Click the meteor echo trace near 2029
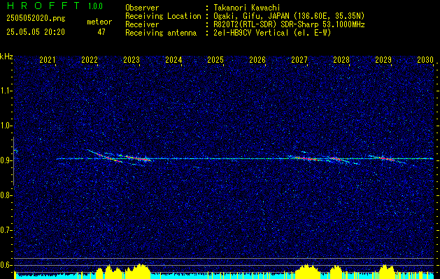440x279 pixels. pos(388,158)
